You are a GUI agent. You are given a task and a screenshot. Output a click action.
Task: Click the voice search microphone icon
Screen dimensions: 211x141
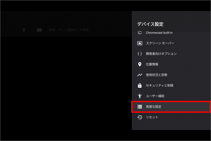click(24, 30)
